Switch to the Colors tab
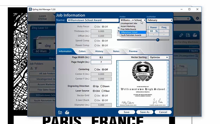Image resolution: width=220 pixels, height=124 pixels. 82,51
